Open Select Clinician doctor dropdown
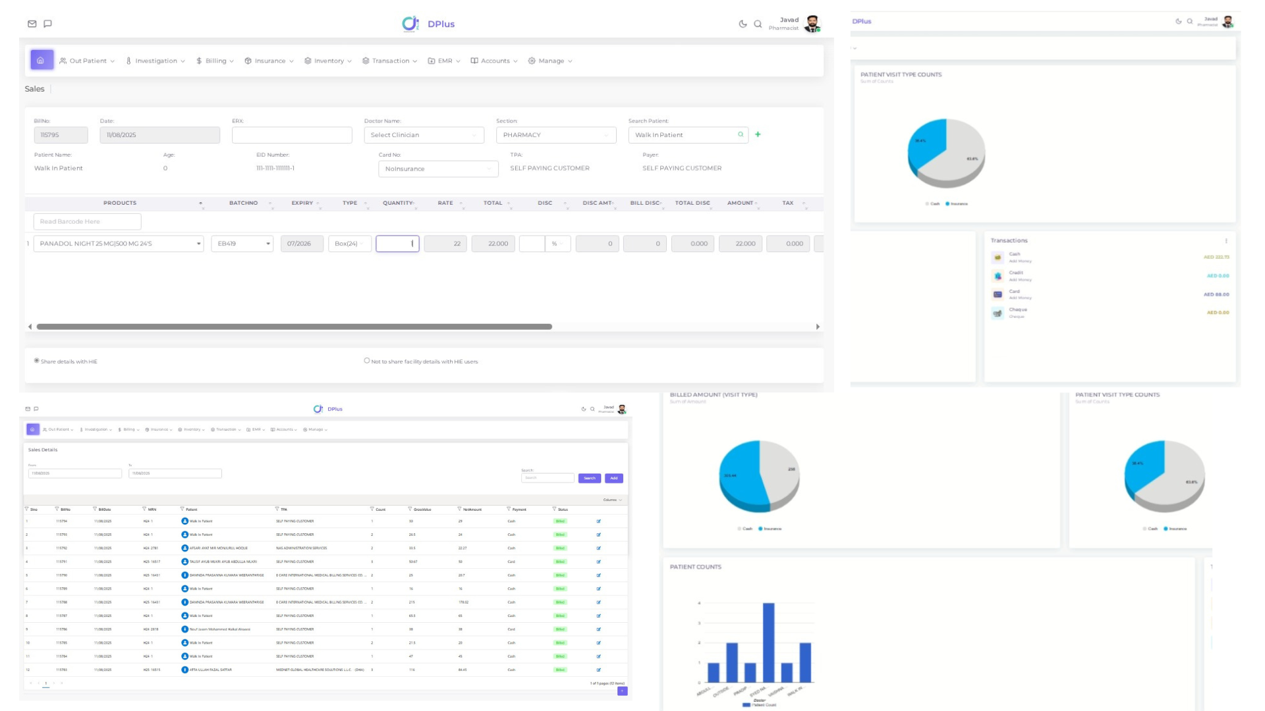The width and height of the screenshot is (1265, 711). pyautogui.click(x=424, y=135)
